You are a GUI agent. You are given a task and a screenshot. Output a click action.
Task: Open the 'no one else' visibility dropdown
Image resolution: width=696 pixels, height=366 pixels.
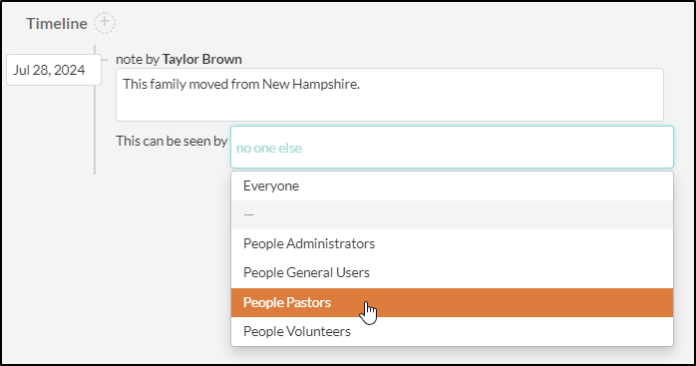[452, 147]
